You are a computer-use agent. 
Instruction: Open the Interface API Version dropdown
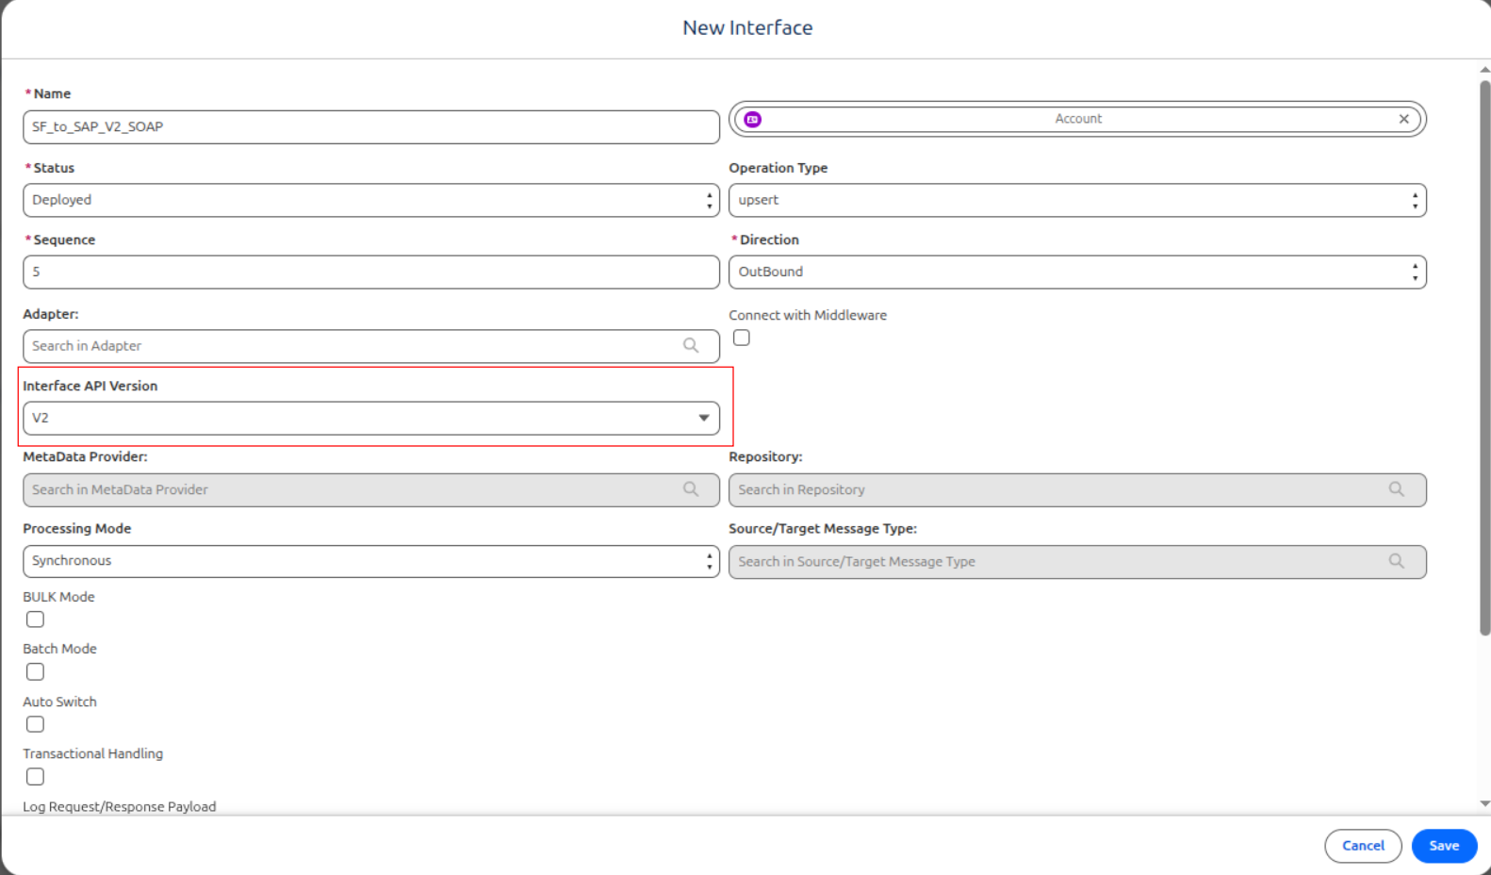coord(371,419)
